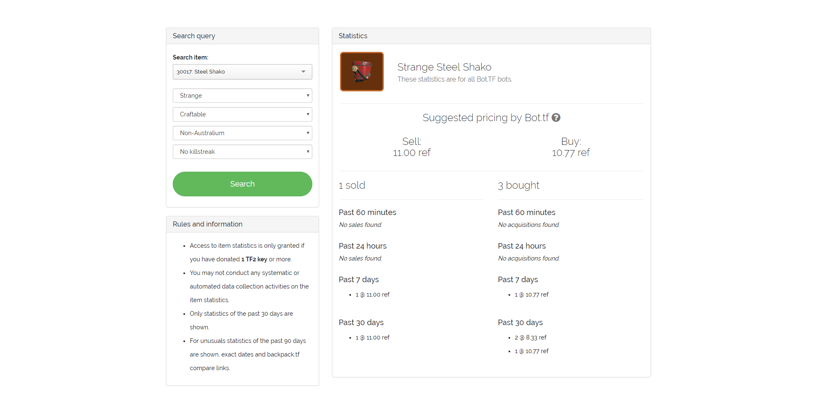Click the Suggested pricing by Bot.tf heading
Image resolution: width=817 pixels, height=405 pixels.
[485, 118]
